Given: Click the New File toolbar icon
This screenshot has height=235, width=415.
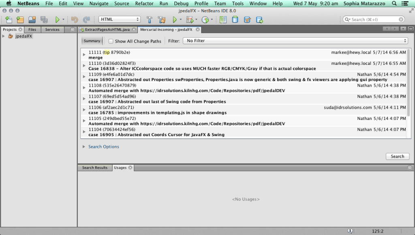Looking at the screenshot, I should coord(9,19).
